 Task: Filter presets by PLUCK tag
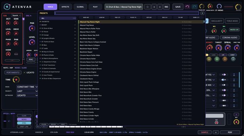(x=133, y=18)
